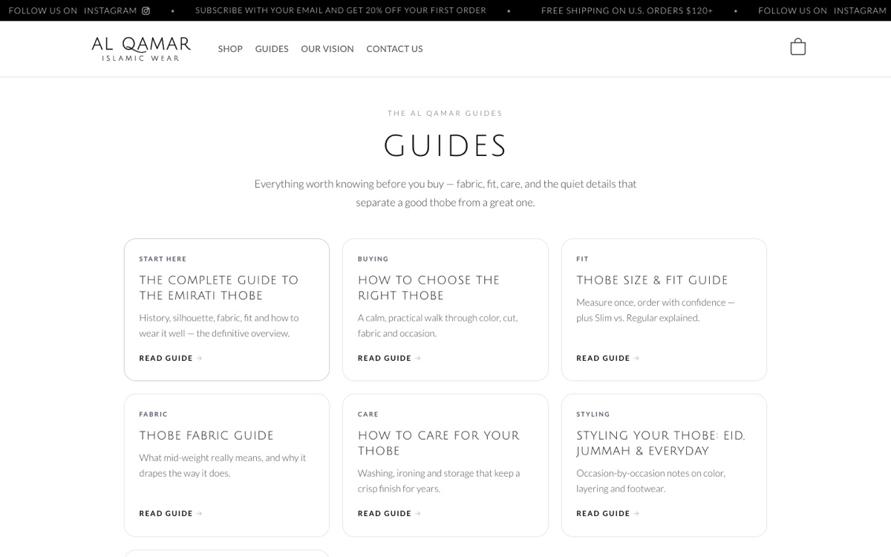891x557 pixels.
Task: Click the large 'Guides' page heading
Action: coord(446,146)
